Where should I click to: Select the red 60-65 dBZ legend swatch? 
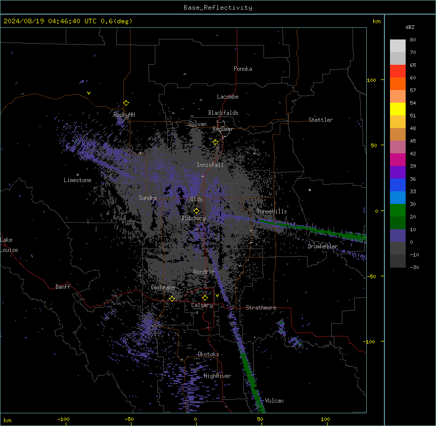coord(398,71)
